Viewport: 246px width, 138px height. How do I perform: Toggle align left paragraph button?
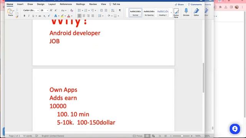(x=80, y=16)
